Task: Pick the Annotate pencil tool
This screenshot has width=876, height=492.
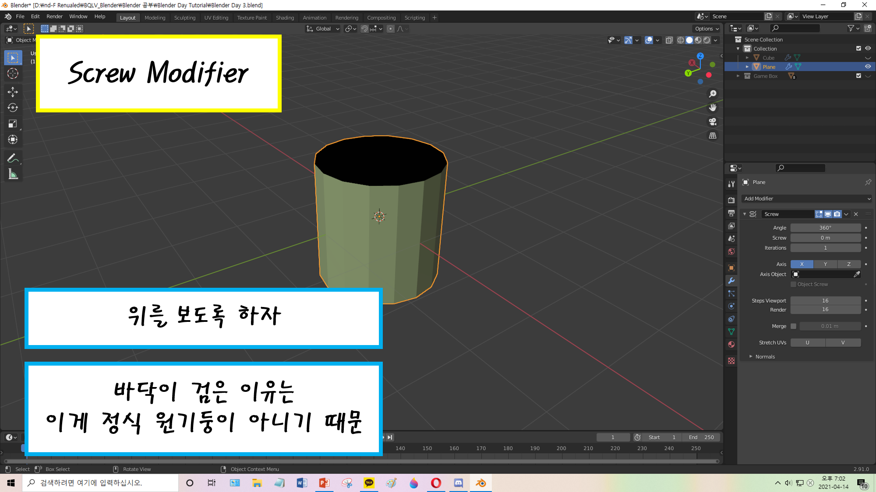Action: 13,158
